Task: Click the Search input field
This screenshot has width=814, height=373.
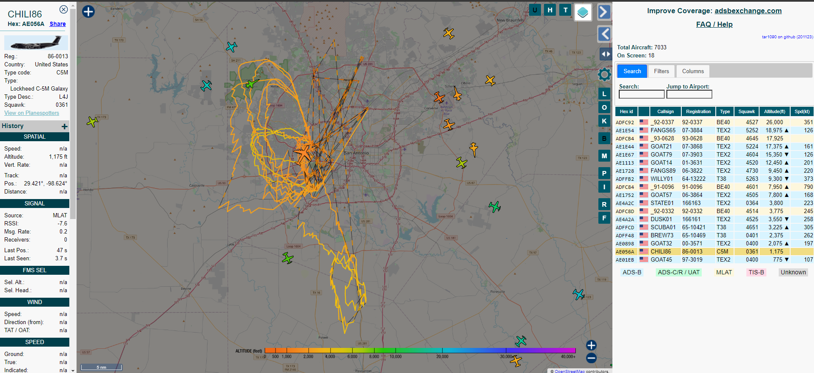Action: (x=641, y=94)
